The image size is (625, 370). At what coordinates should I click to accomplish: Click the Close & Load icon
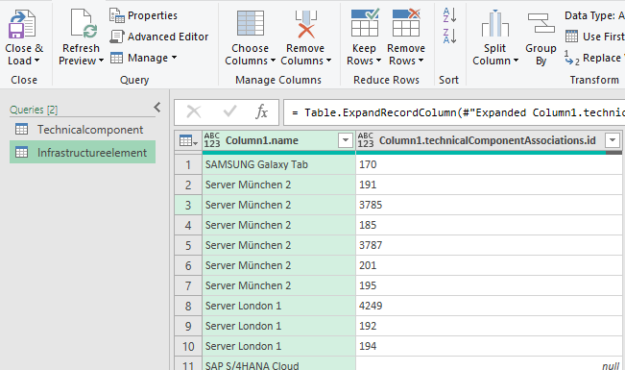click(x=22, y=25)
